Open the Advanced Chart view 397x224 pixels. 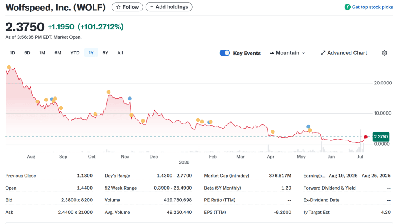[344, 53]
